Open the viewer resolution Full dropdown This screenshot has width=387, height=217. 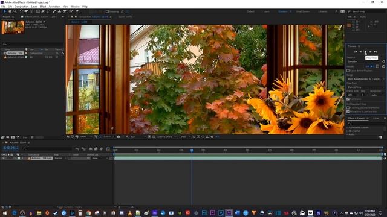pos(138,137)
